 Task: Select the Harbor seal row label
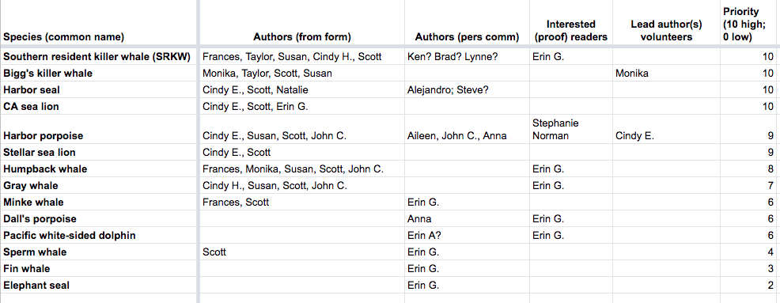(99, 90)
